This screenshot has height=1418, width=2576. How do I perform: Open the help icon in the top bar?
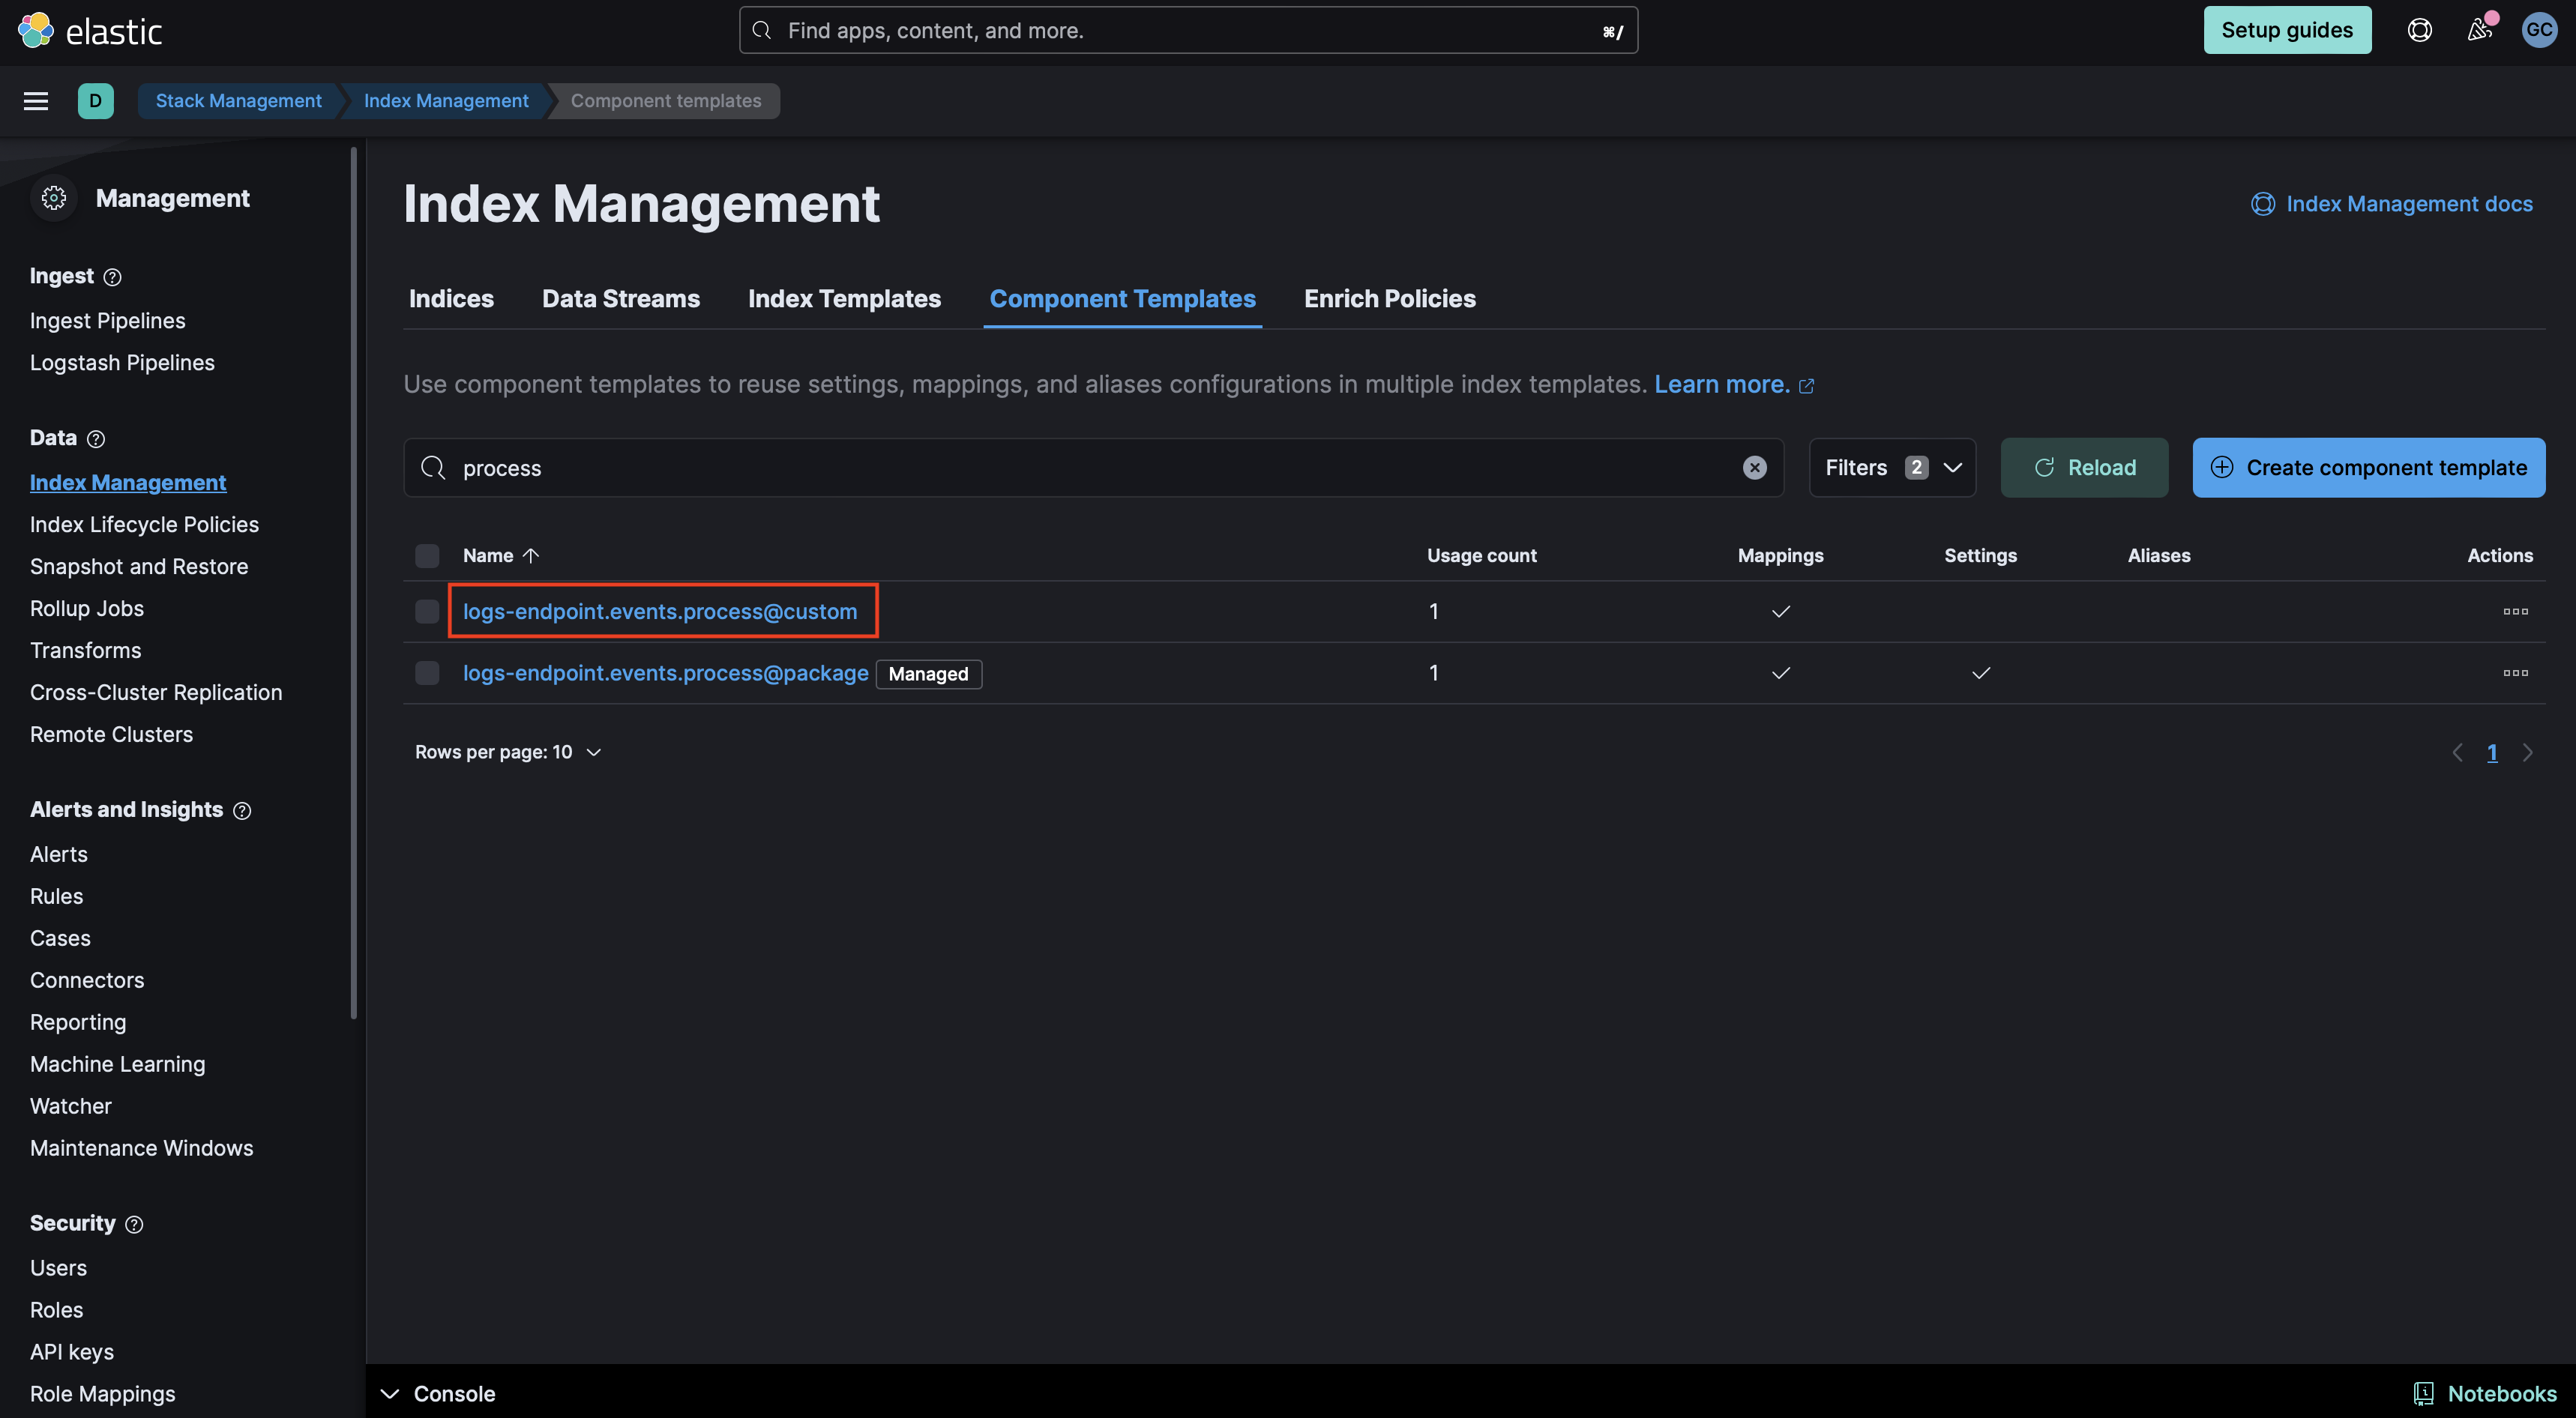2419,30
